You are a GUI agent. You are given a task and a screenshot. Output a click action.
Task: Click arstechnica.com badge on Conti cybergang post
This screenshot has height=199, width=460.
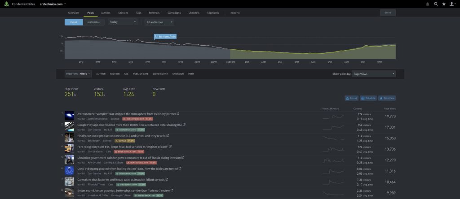[130, 173]
